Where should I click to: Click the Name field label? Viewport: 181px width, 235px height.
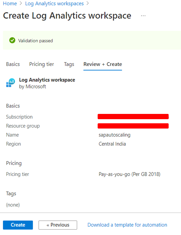click(12, 135)
